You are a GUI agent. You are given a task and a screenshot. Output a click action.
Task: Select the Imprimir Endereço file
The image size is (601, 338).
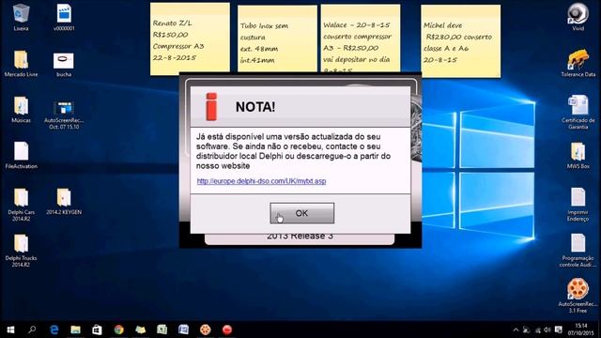(x=578, y=205)
